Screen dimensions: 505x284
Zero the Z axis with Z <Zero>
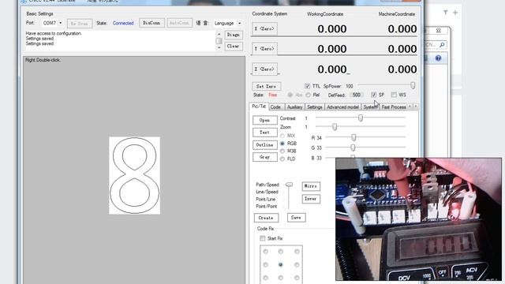pos(264,69)
